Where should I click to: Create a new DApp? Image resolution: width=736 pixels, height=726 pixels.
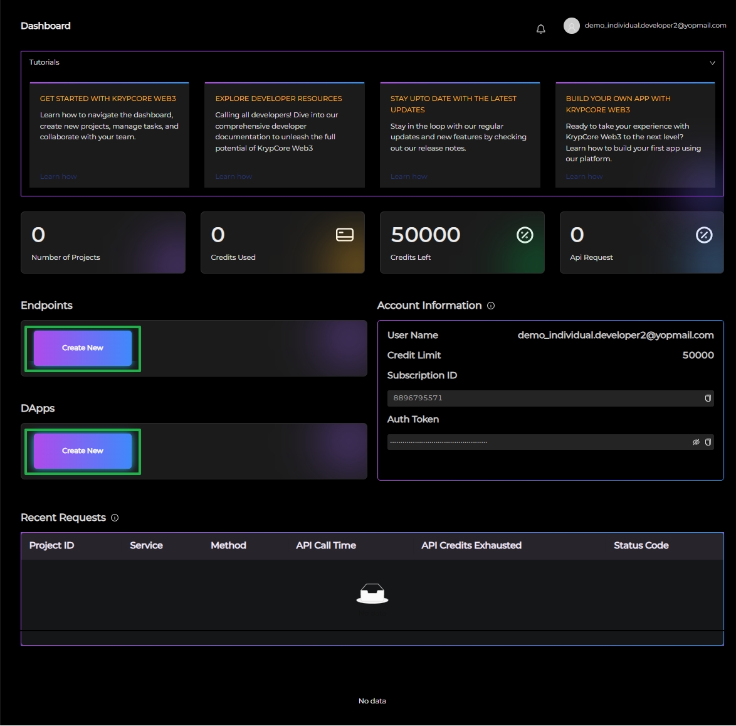[83, 451]
